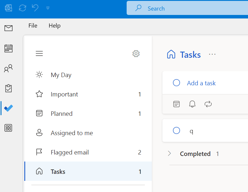Open Quick Access Toolbar customize dropdown
The height and width of the screenshot is (192, 248).
point(48,8)
